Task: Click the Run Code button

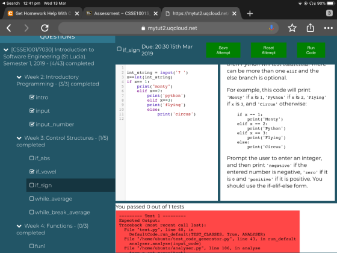Action: (x=311, y=50)
